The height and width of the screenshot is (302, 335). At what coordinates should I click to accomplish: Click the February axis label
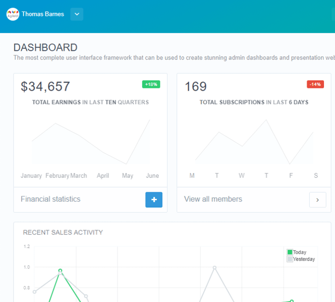[x=57, y=176]
